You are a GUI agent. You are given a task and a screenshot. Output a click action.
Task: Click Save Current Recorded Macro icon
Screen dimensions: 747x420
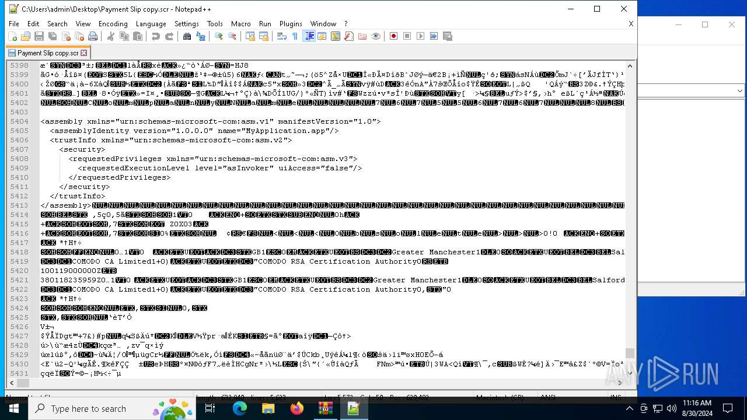(448, 36)
